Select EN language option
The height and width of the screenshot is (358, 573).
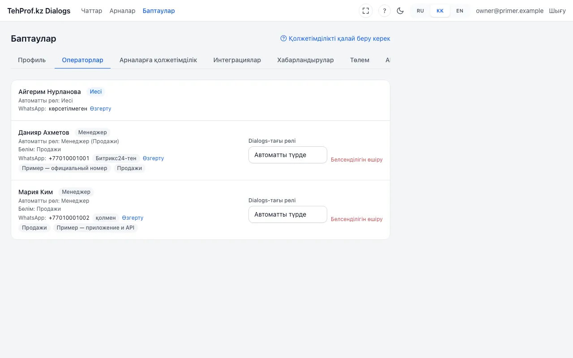pyautogui.click(x=460, y=11)
